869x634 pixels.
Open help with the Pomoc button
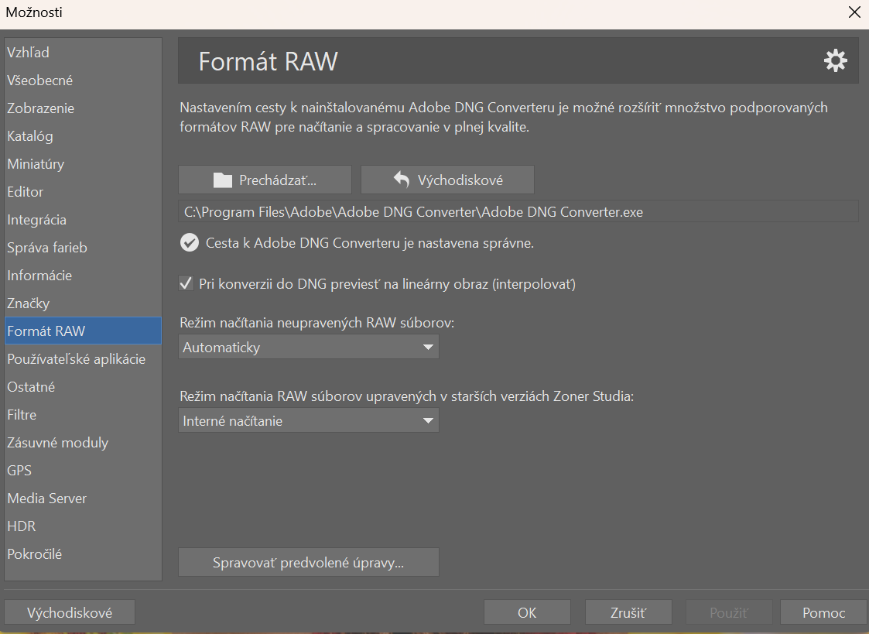[823, 612]
